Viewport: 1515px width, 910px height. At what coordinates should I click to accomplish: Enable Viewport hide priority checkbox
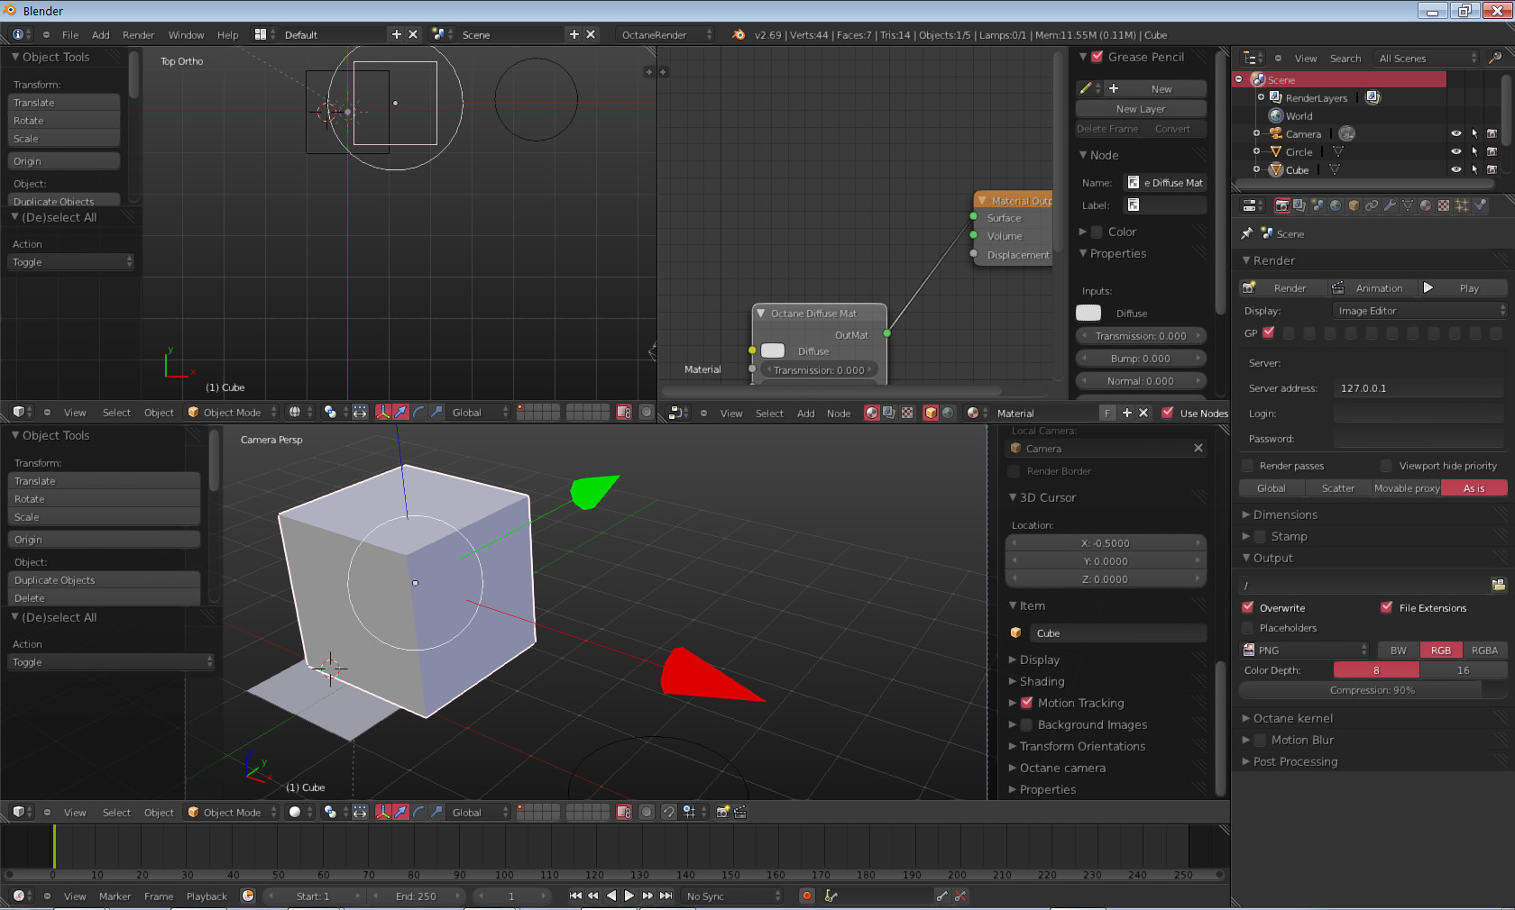(1387, 466)
